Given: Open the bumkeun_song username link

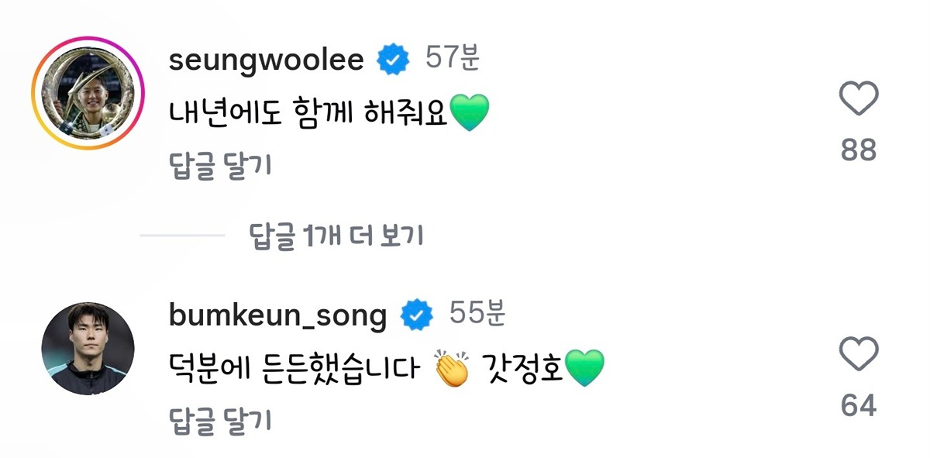Looking at the screenshot, I should click(x=277, y=315).
